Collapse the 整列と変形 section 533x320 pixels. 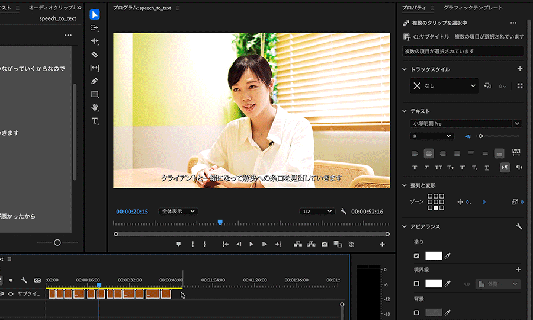click(404, 185)
